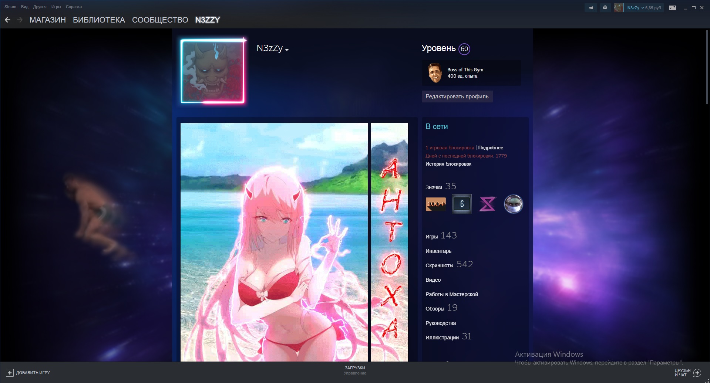Open the Обзоры 19 link
This screenshot has height=383, width=710.
pos(441,308)
